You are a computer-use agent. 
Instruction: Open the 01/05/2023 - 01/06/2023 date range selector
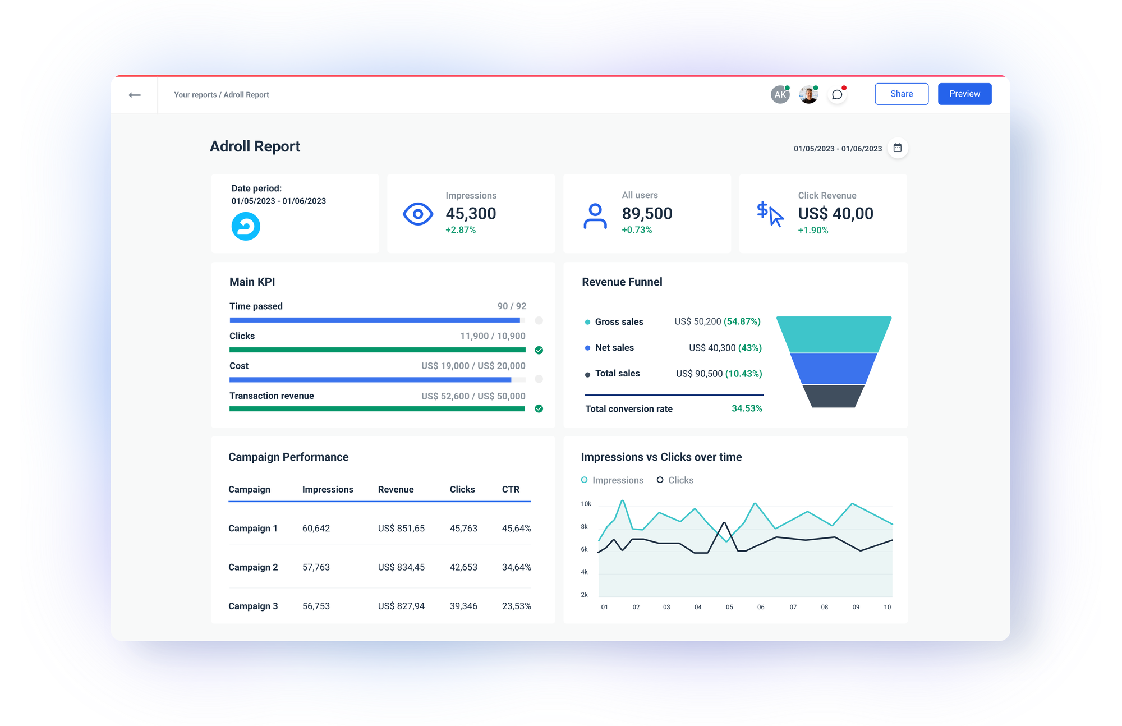pos(838,148)
